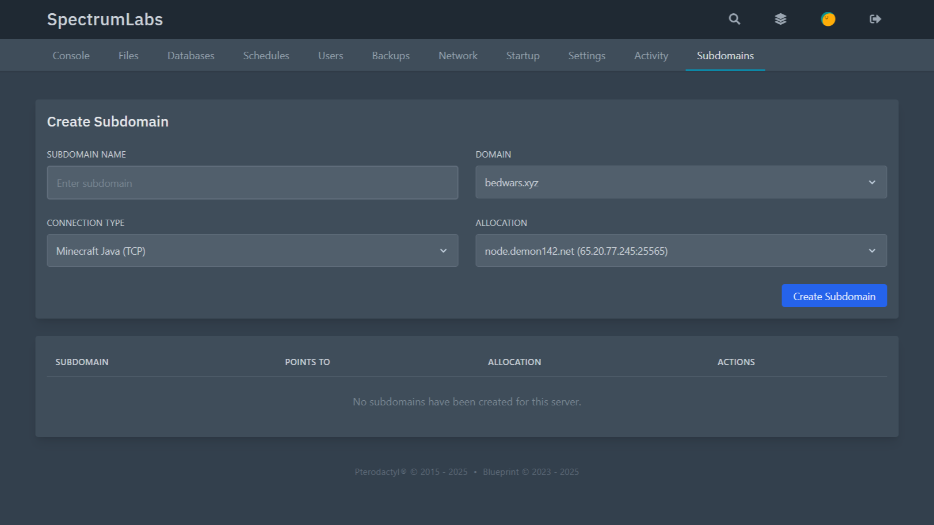Open the Users tab
934x525 pixels.
(x=330, y=56)
